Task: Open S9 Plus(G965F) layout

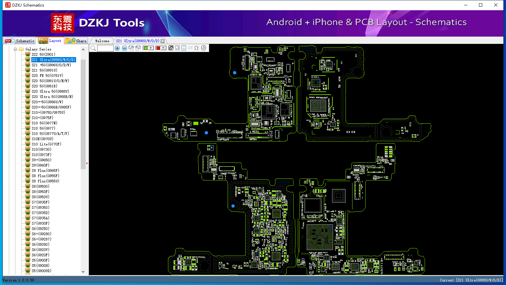Action: coord(45,171)
